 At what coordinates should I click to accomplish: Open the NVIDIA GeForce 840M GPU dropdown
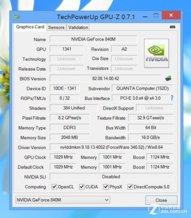click(x=63, y=200)
